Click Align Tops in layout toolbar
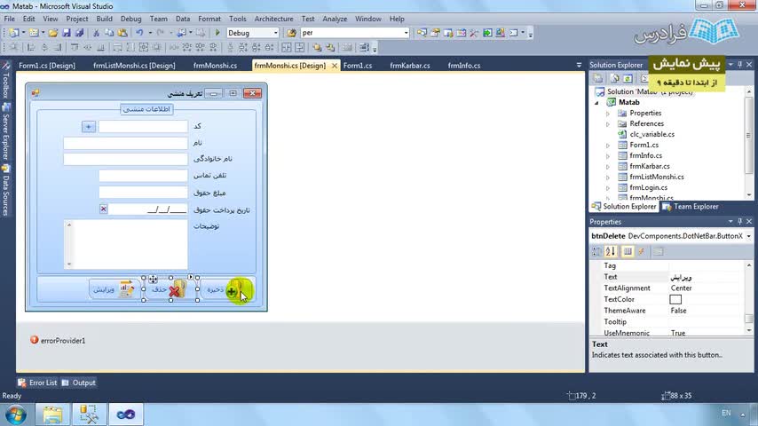This screenshot has width=758, height=426. tap(75, 47)
